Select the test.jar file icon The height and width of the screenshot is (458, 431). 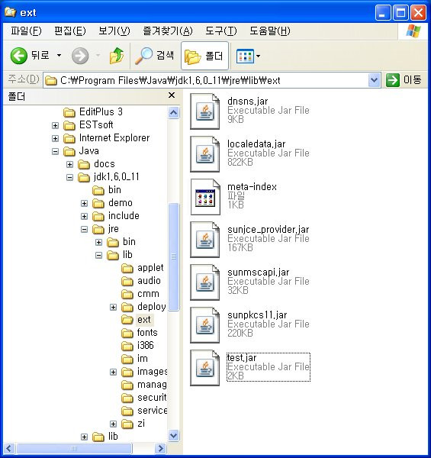[x=205, y=368]
